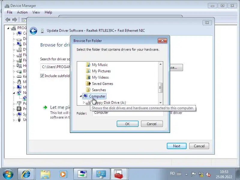Select the Saved Games folder icon

[88, 83]
